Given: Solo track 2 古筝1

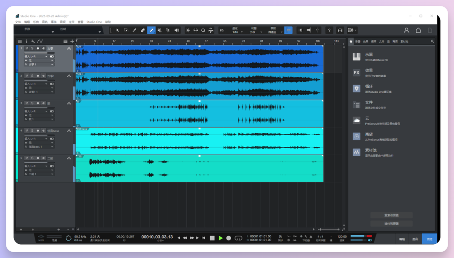Looking at the screenshot, I should coord(32,76).
